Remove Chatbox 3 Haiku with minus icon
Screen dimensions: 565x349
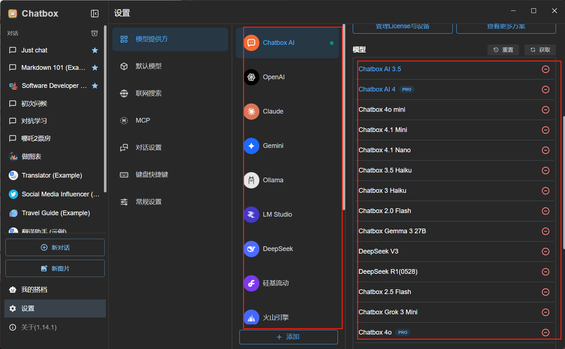(x=545, y=191)
